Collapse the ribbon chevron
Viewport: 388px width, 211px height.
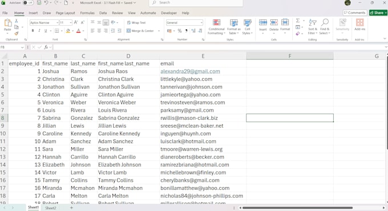[x=385, y=39]
